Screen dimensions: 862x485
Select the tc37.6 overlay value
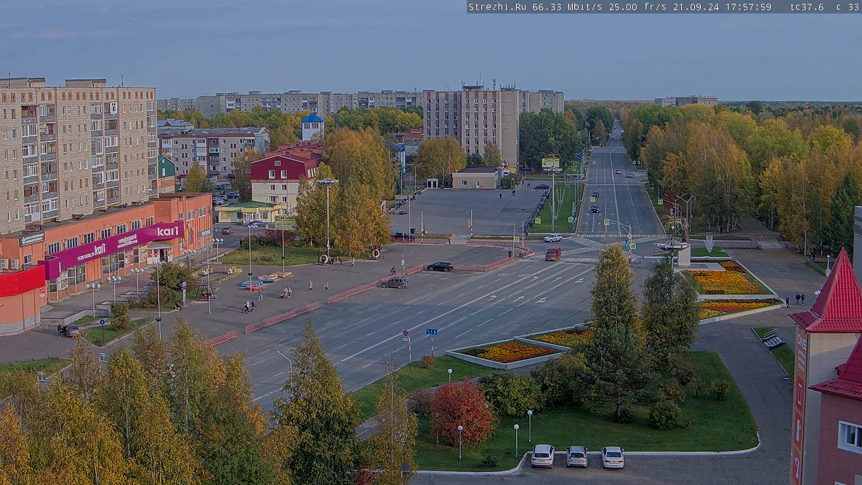[807, 7]
